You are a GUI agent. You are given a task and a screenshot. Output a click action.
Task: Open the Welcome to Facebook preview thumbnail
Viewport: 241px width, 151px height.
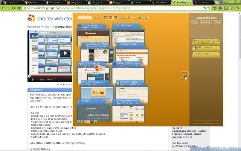pos(128,74)
